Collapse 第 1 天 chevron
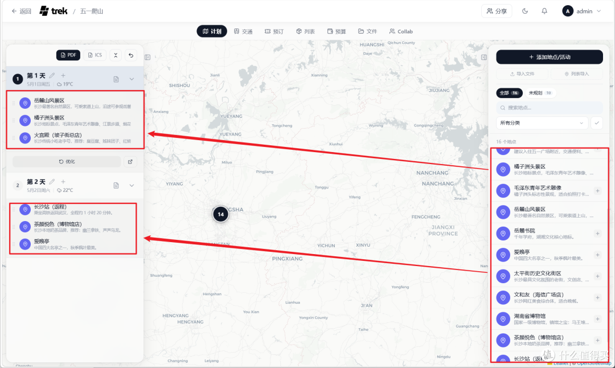This screenshot has height=368, width=615. tap(132, 79)
